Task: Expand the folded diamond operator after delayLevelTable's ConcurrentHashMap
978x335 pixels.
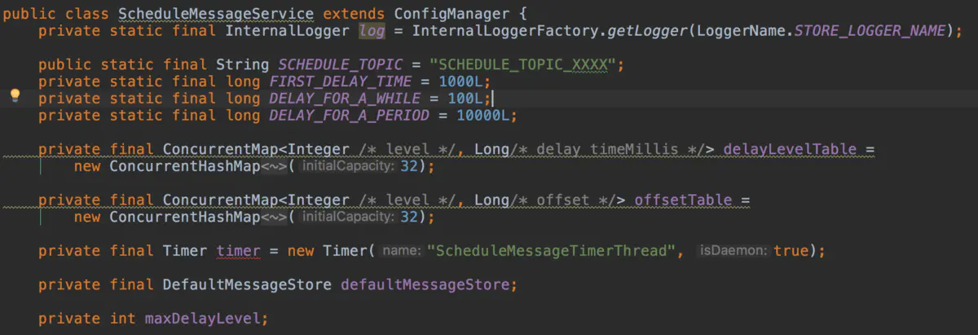Action: pyautogui.click(x=274, y=166)
